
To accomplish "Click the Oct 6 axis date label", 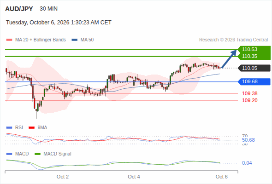I will (222, 177).
